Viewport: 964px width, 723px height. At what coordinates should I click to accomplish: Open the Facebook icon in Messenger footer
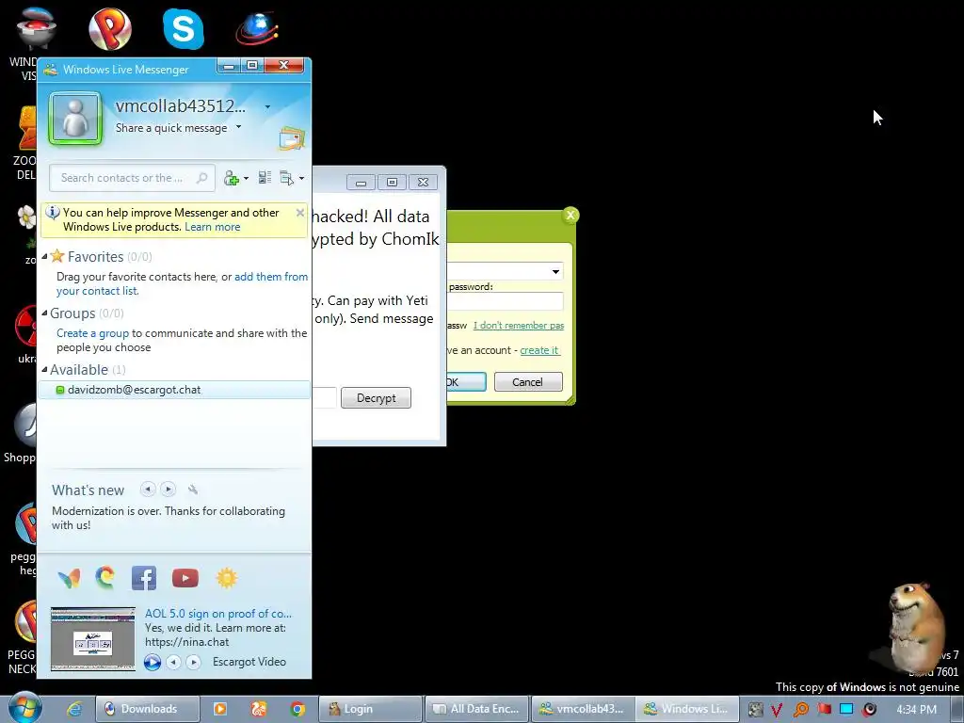(144, 578)
